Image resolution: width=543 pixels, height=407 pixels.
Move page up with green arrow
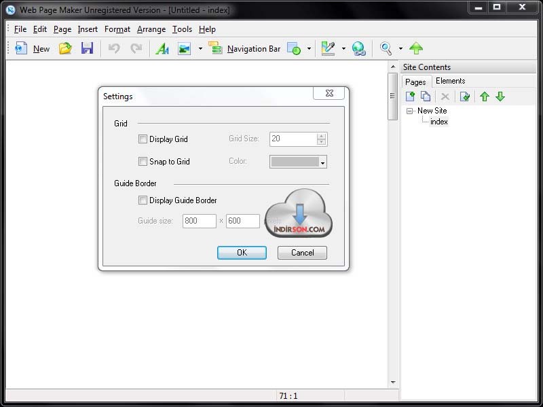tap(485, 96)
